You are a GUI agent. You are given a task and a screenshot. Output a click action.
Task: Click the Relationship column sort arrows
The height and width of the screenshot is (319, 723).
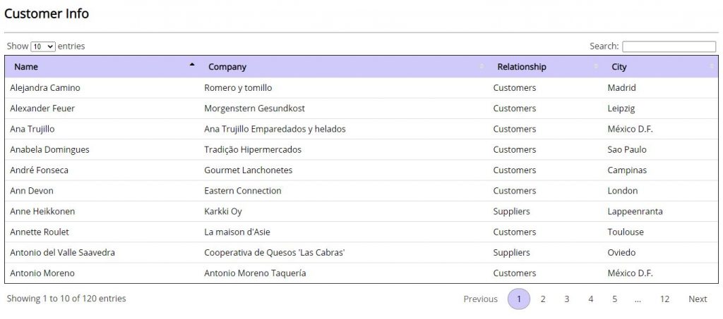click(597, 67)
